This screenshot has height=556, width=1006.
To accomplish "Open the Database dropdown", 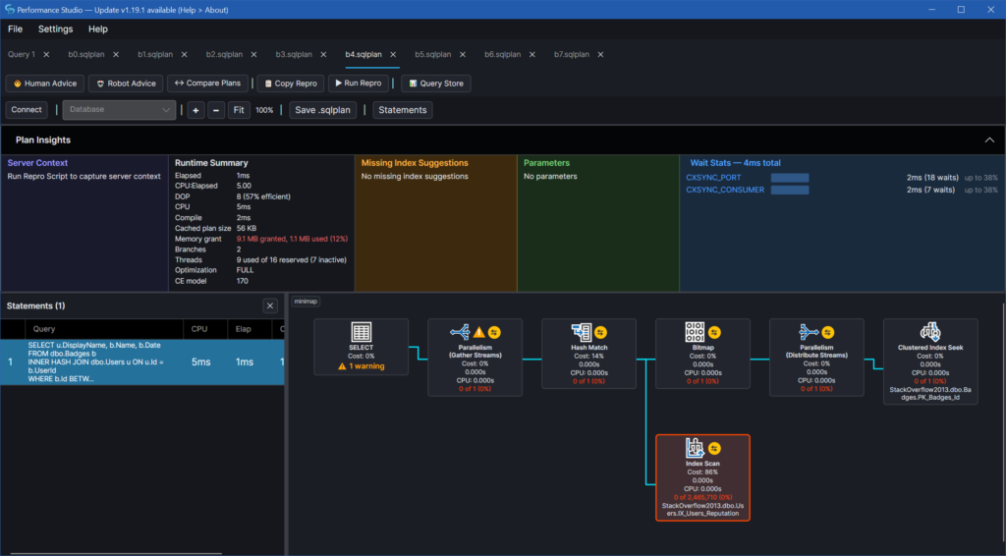I will point(119,110).
